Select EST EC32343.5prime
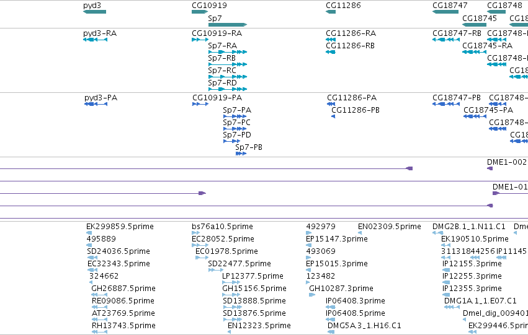The width and height of the screenshot is (528, 335). coord(92,270)
